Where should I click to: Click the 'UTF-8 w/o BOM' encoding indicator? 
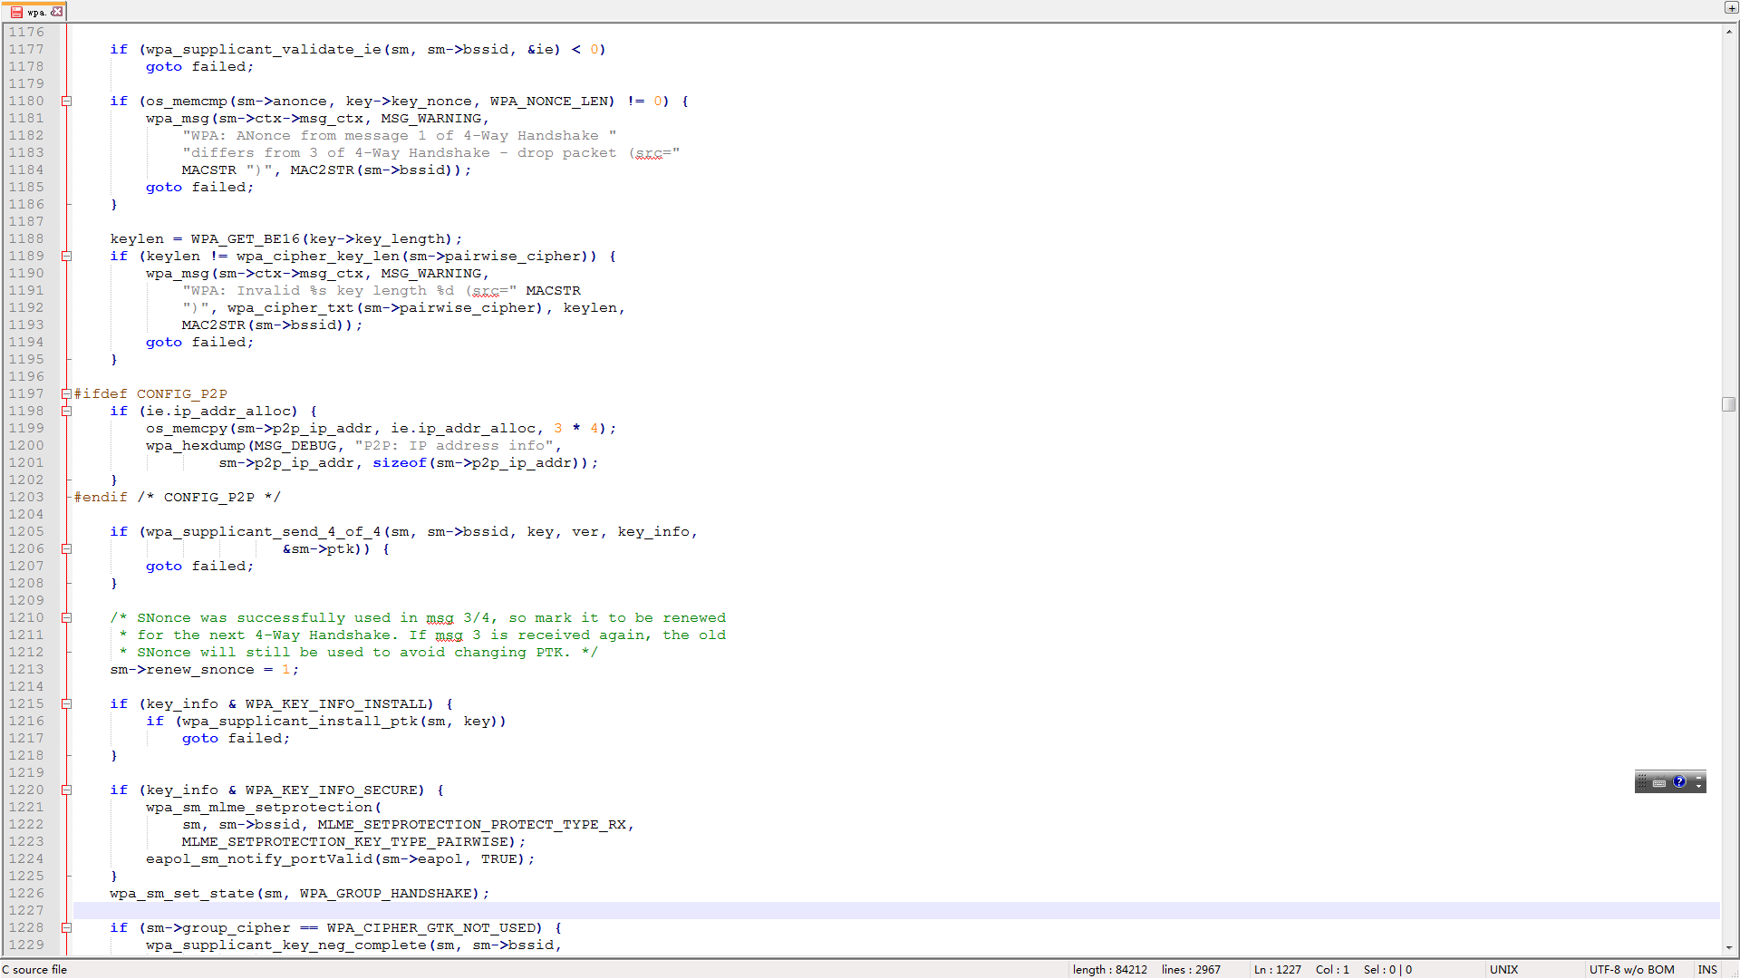pos(1631,970)
